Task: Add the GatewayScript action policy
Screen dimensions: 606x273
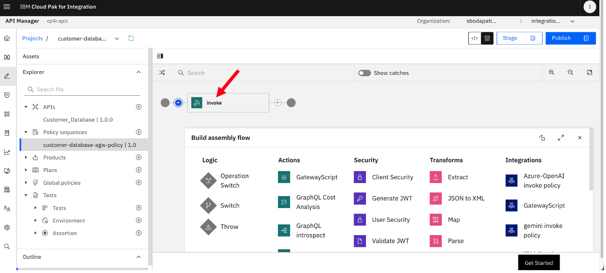Action: [x=308, y=177]
